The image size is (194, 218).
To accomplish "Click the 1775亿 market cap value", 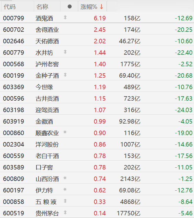I will (x=130, y=64).
